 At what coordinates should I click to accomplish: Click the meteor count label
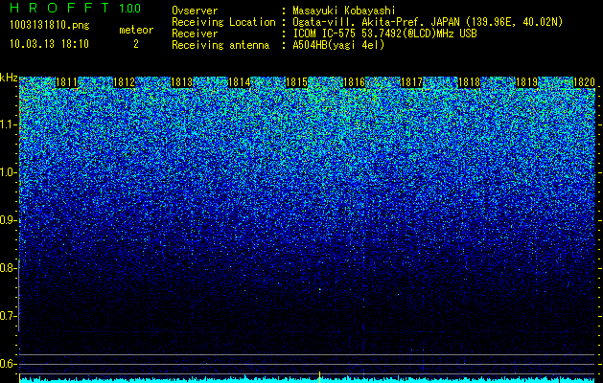click(x=136, y=30)
